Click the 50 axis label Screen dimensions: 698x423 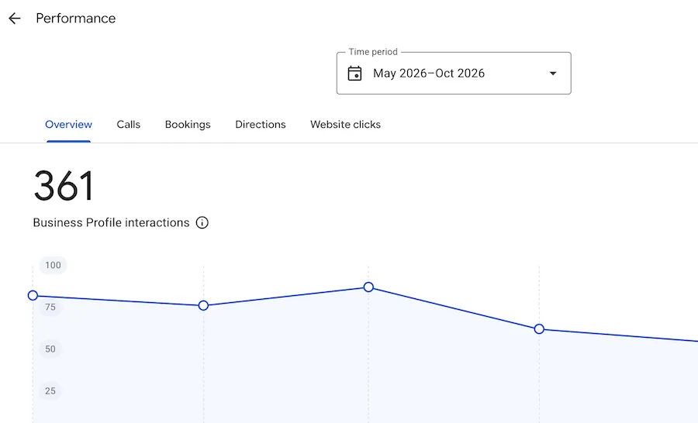coord(50,349)
